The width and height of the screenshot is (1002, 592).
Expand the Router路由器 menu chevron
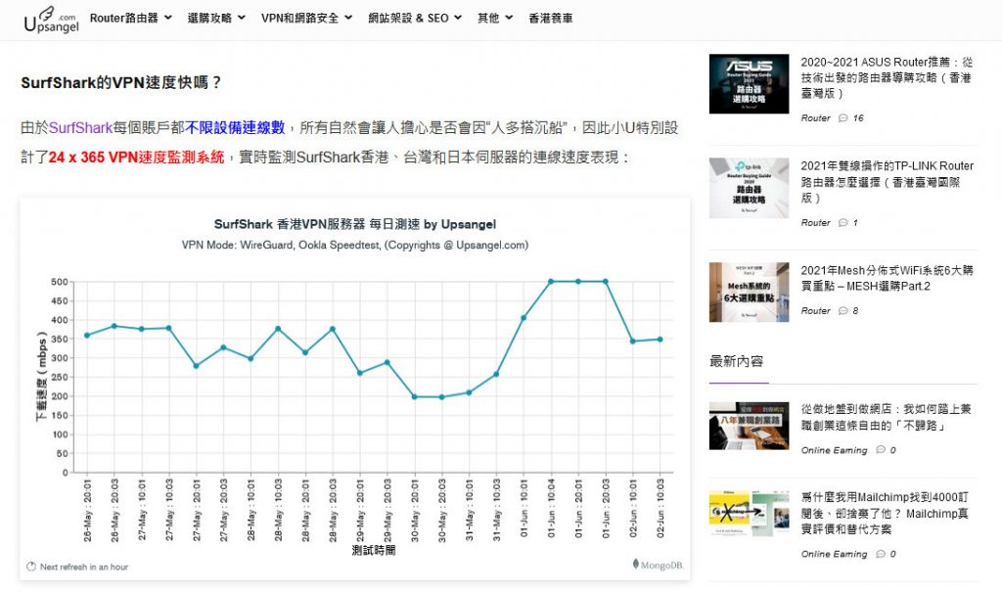(168, 18)
